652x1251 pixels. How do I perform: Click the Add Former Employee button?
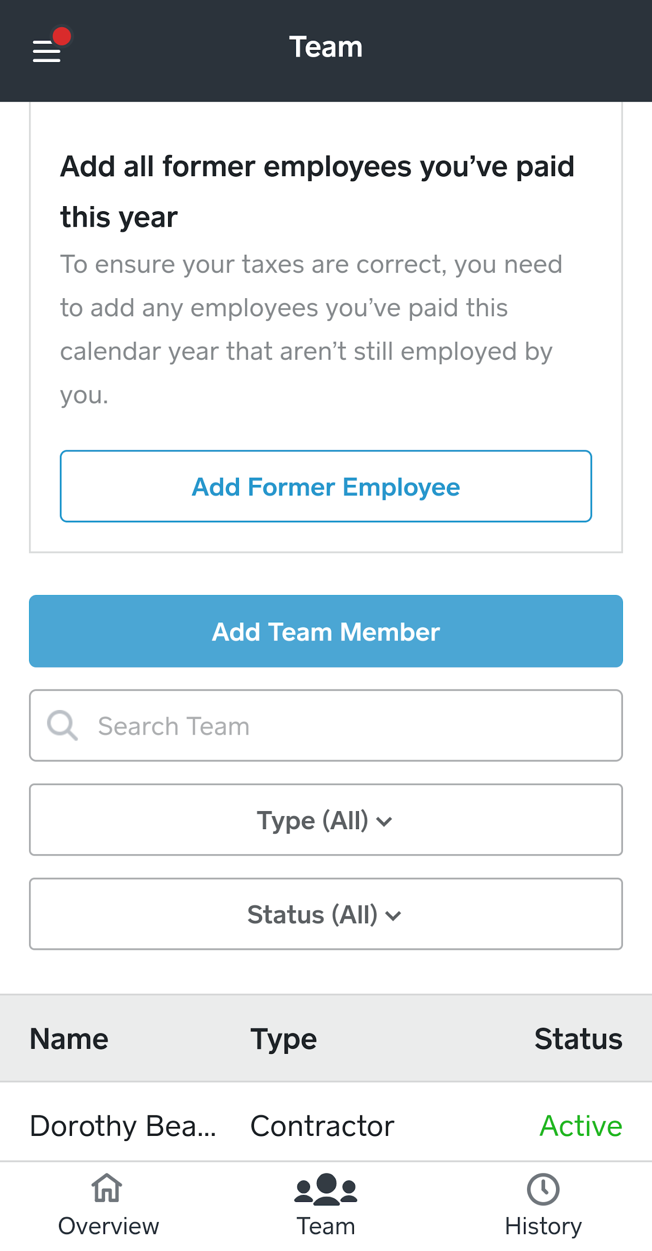(326, 486)
